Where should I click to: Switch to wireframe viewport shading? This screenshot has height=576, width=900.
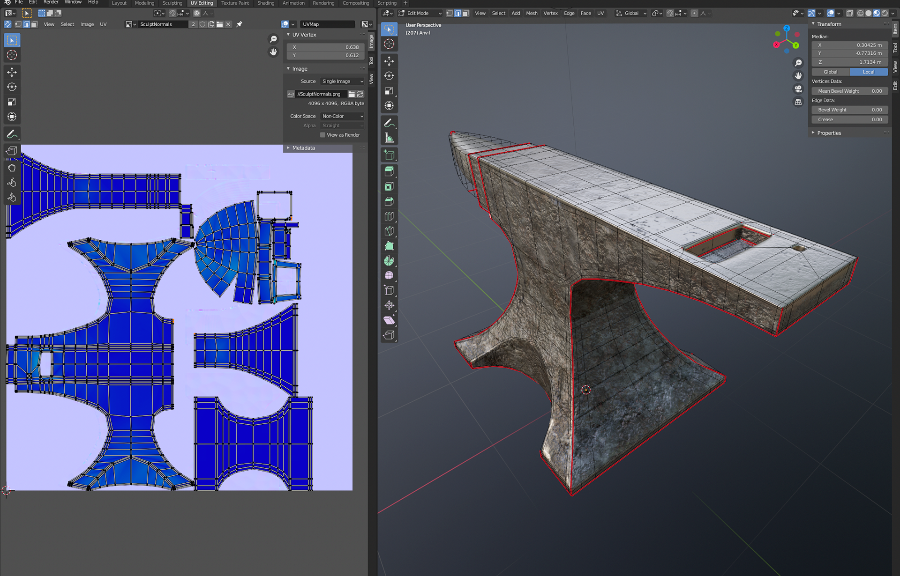pos(860,13)
